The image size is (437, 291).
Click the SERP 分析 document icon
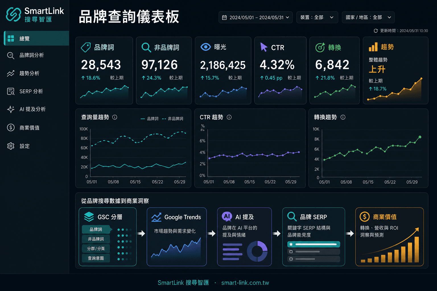[x=11, y=92]
